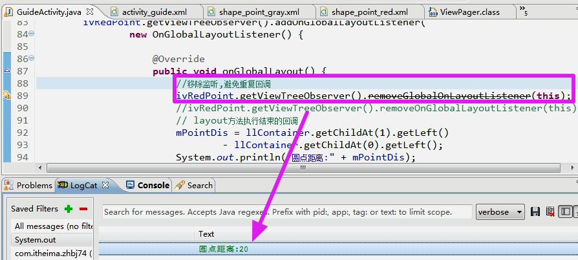Open the ViewPager.class editor tab

point(469,12)
